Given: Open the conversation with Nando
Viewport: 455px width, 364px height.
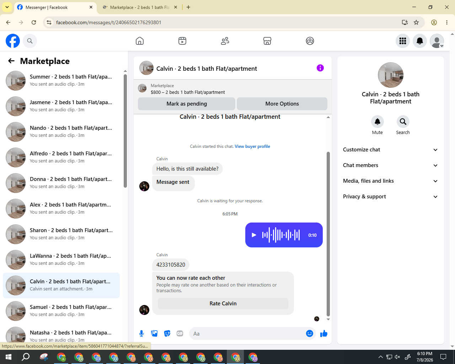Looking at the screenshot, I should [x=61, y=132].
